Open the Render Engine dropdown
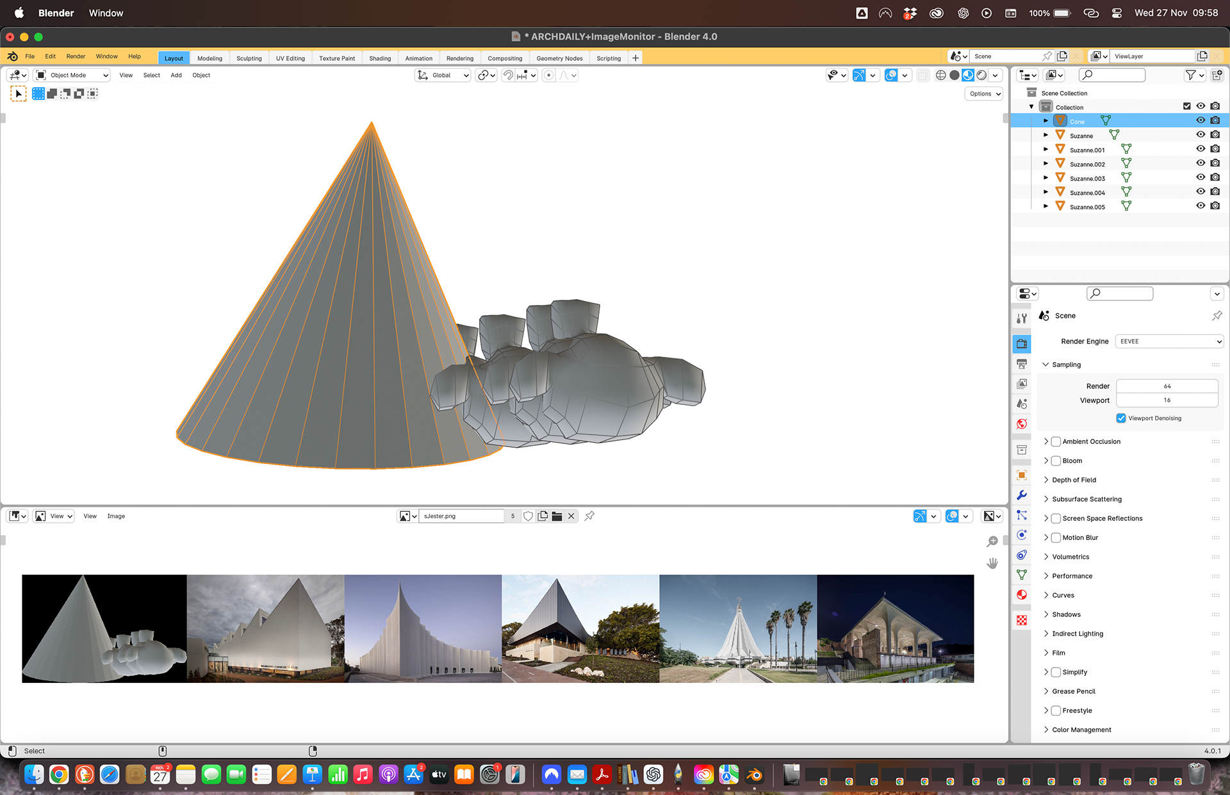1230x795 pixels. tap(1170, 341)
